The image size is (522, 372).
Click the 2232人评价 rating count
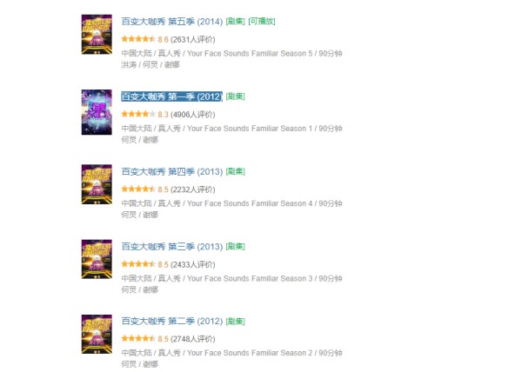coord(193,189)
